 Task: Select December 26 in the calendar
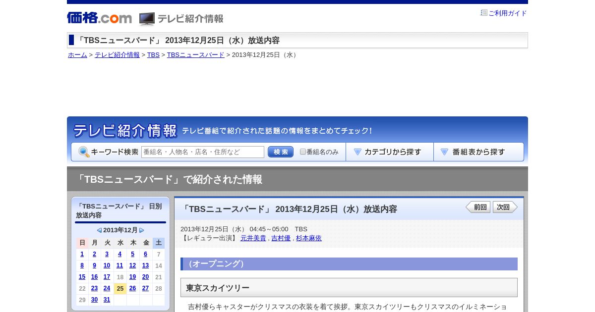pyautogui.click(x=133, y=288)
